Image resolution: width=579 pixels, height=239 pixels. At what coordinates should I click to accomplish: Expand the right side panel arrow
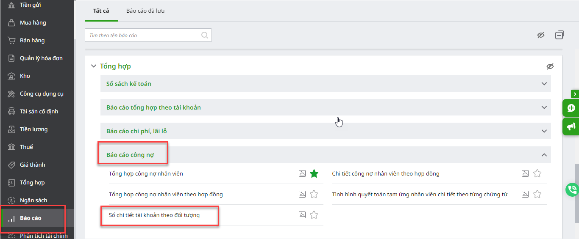coord(575,93)
